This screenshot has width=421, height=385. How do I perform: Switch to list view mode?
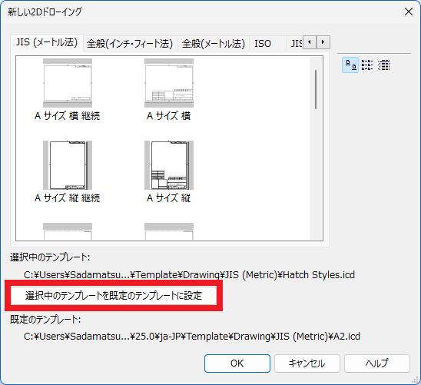coord(367,65)
